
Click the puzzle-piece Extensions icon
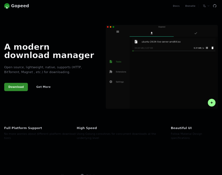(111, 72)
